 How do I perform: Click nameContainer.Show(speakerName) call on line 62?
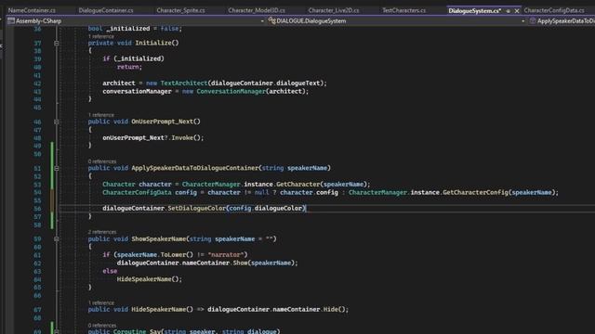pos(240,263)
